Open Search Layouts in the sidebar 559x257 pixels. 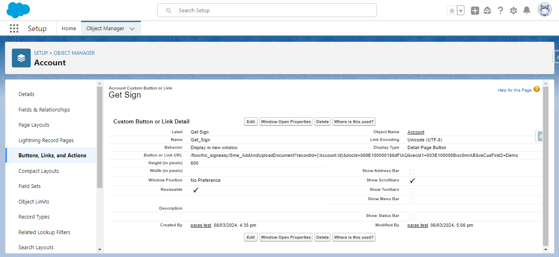coord(36,247)
